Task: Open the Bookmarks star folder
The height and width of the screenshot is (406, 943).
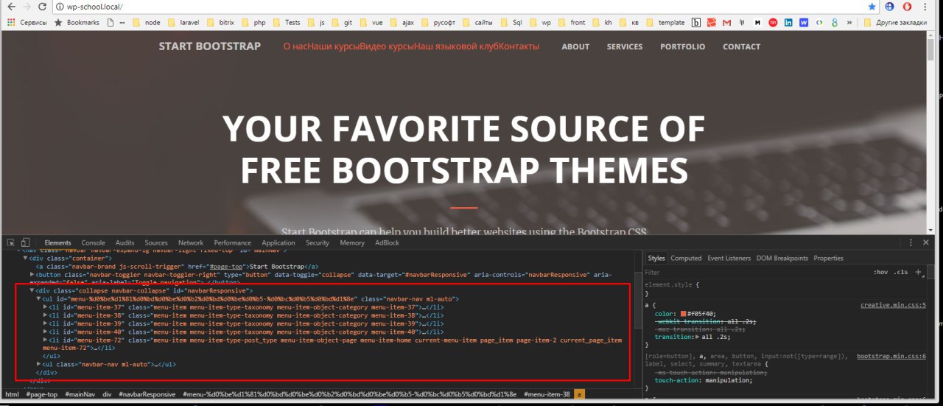Action: tap(77, 23)
